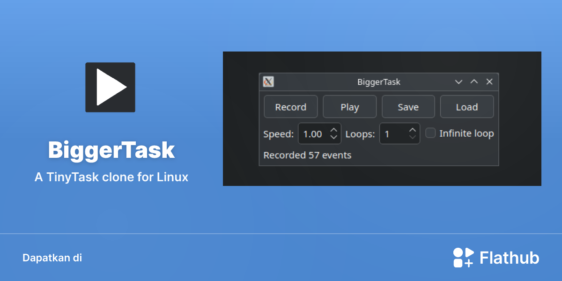Save the recording with Save button
The image size is (562, 281).
(x=408, y=107)
